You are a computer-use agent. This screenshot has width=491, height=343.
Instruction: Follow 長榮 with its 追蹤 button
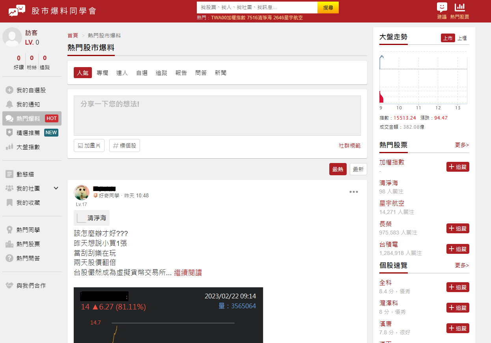coord(457,228)
